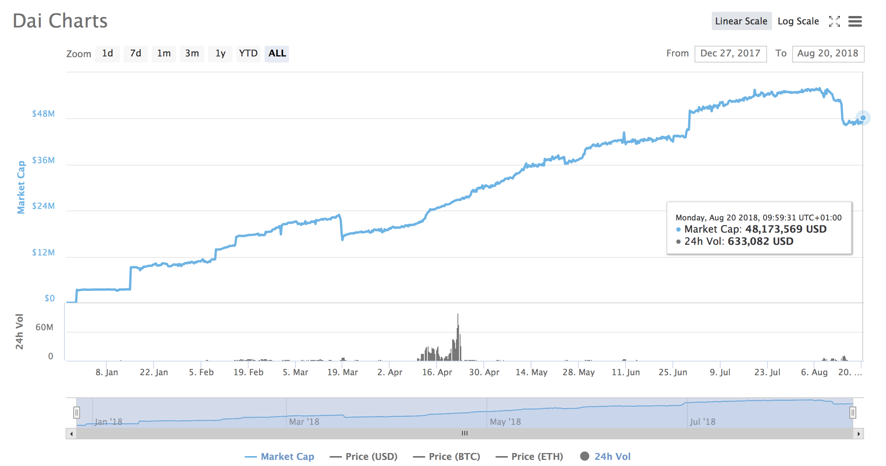Set zoom range to 1m

coord(164,53)
